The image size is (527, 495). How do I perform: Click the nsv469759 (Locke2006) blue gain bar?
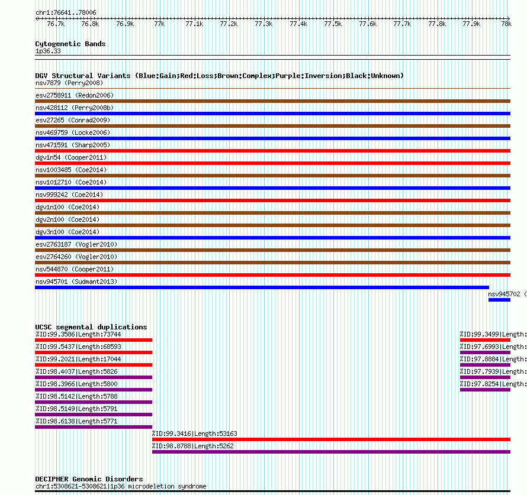pyautogui.click(x=272, y=138)
